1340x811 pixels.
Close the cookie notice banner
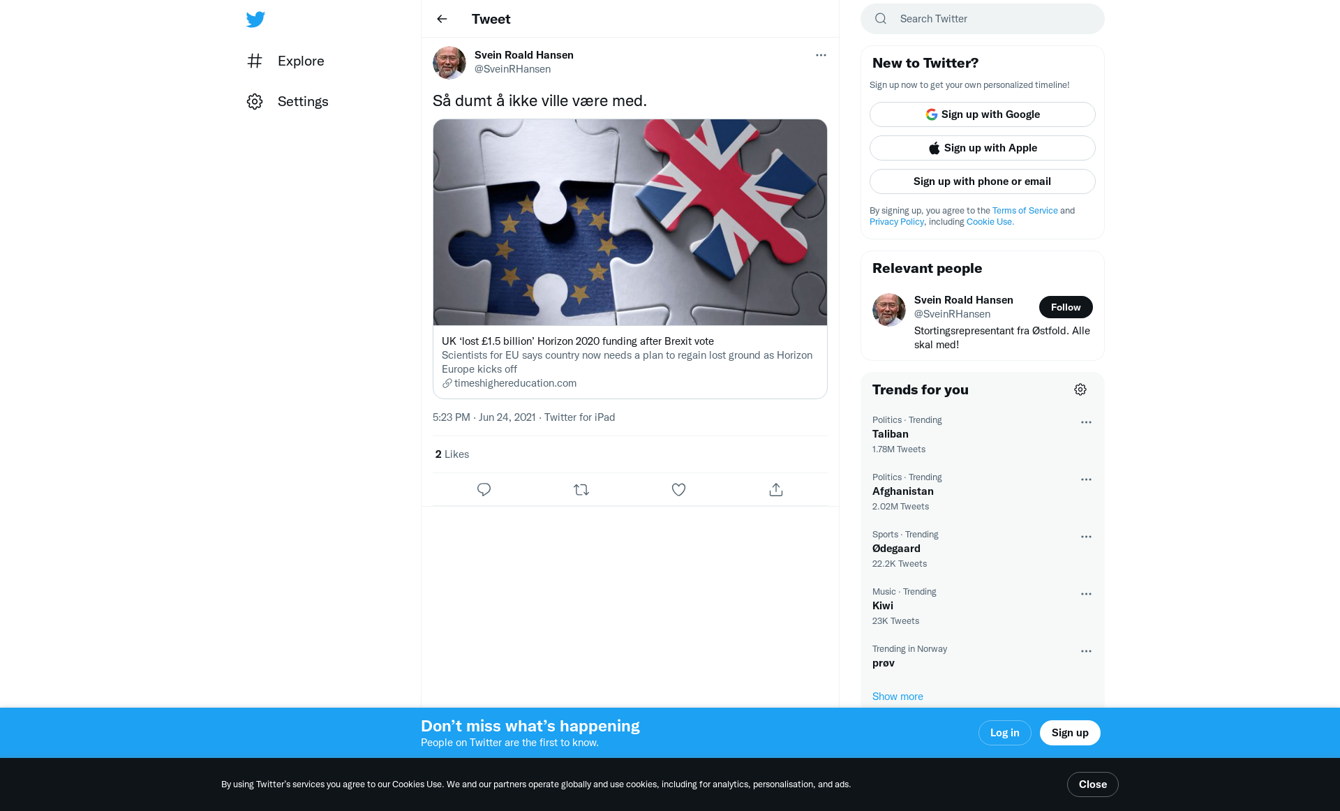[x=1092, y=784]
